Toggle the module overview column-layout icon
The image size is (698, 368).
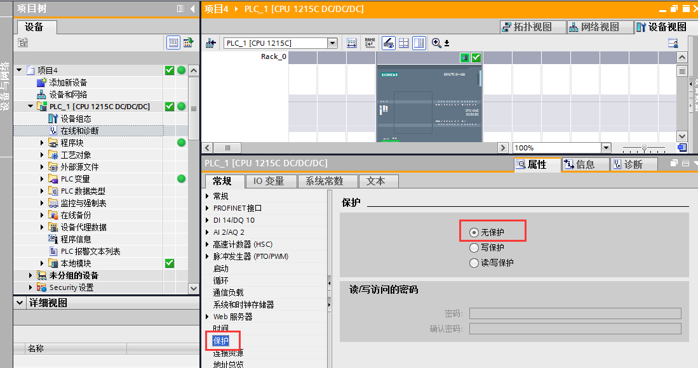pos(419,43)
